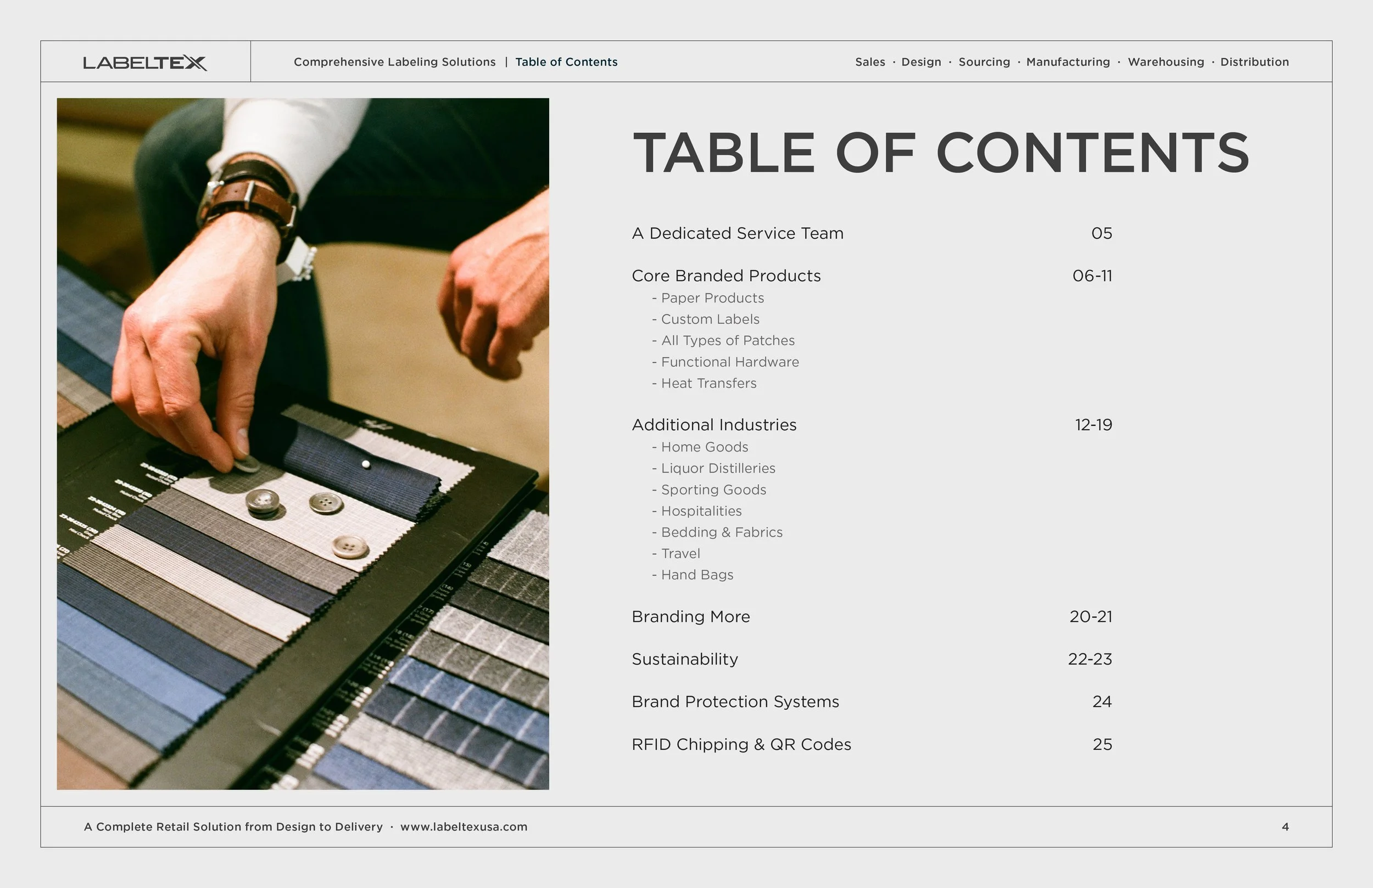
Task: Open the 'A Dedicated Service Team' entry
Action: (x=738, y=234)
